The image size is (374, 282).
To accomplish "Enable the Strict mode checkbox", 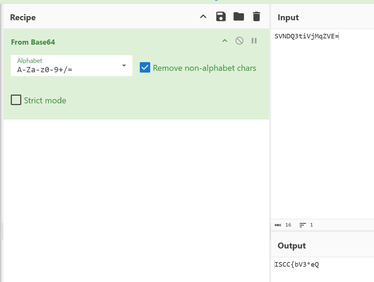I will pos(16,101).
